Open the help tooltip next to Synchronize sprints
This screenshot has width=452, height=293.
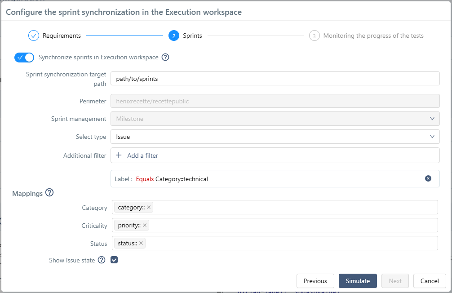165,57
